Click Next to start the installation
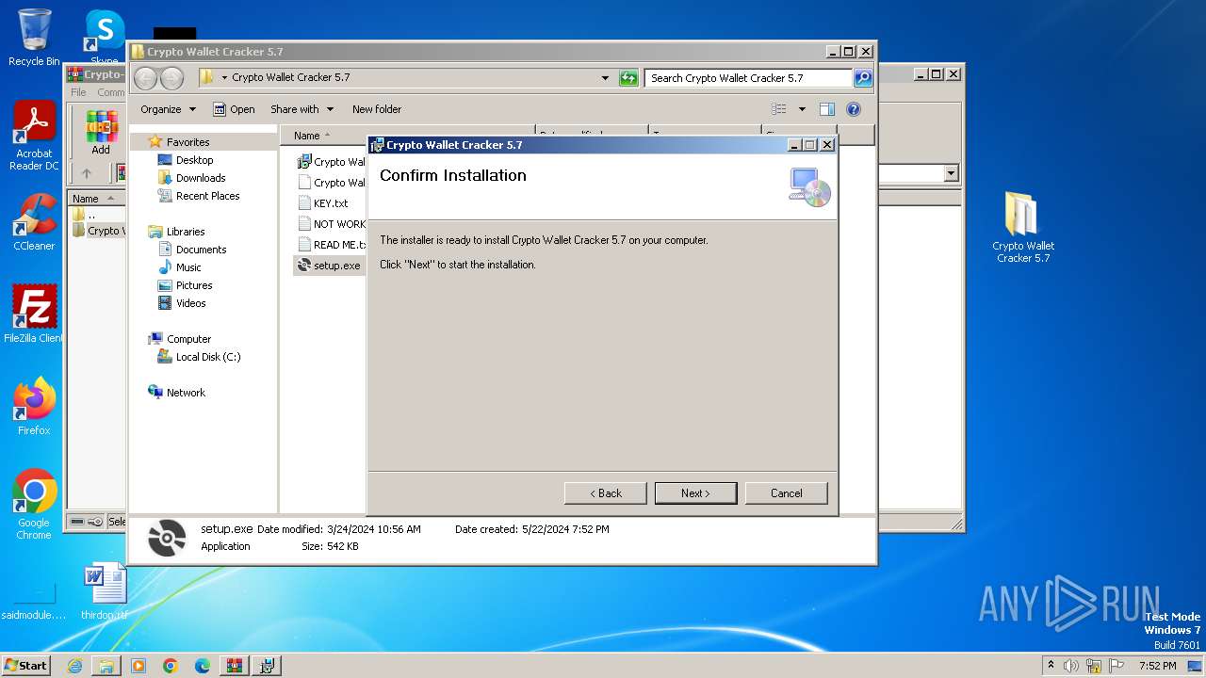The height and width of the screenshot is (678, 1206). tap(695, 493)
